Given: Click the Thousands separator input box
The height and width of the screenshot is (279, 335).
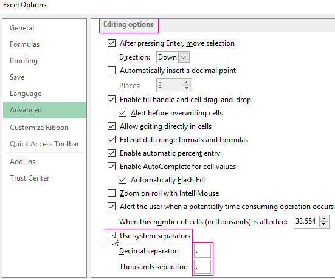Looking at the screenshot, I should (x=202, y=267).
